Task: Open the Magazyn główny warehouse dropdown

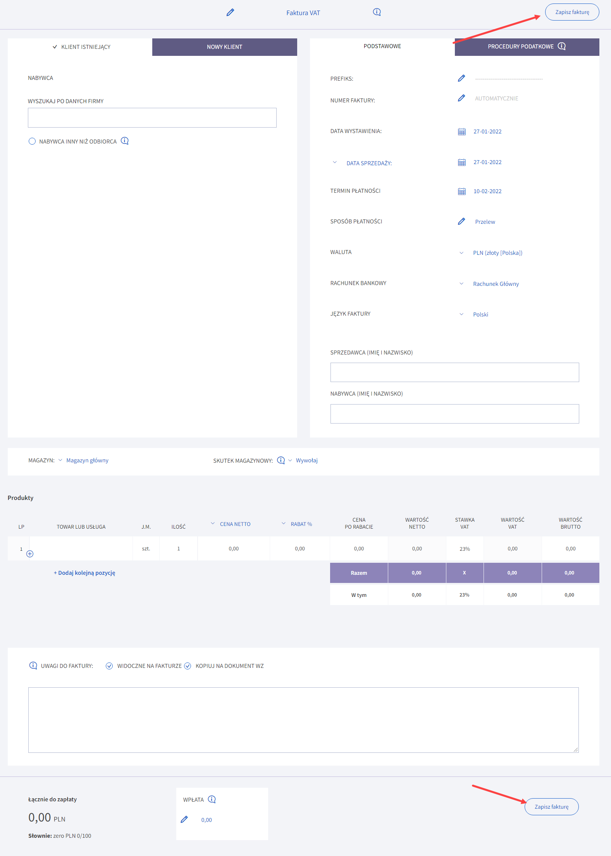Action: [x=87, y=460]
